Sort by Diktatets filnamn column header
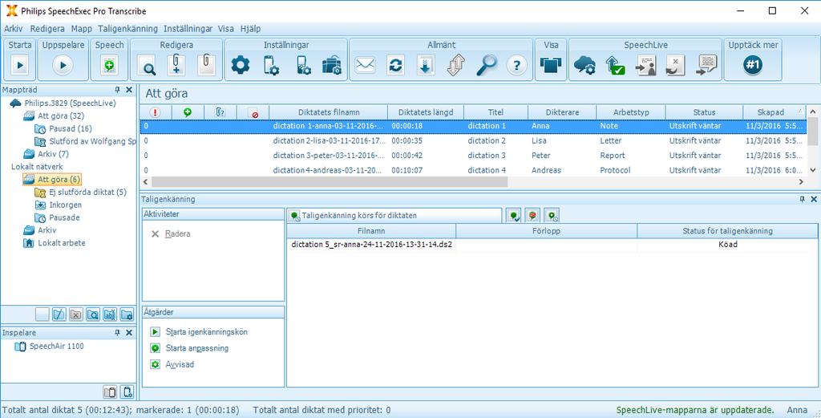This screenshot has width=821, height=418. click(329, 112)
